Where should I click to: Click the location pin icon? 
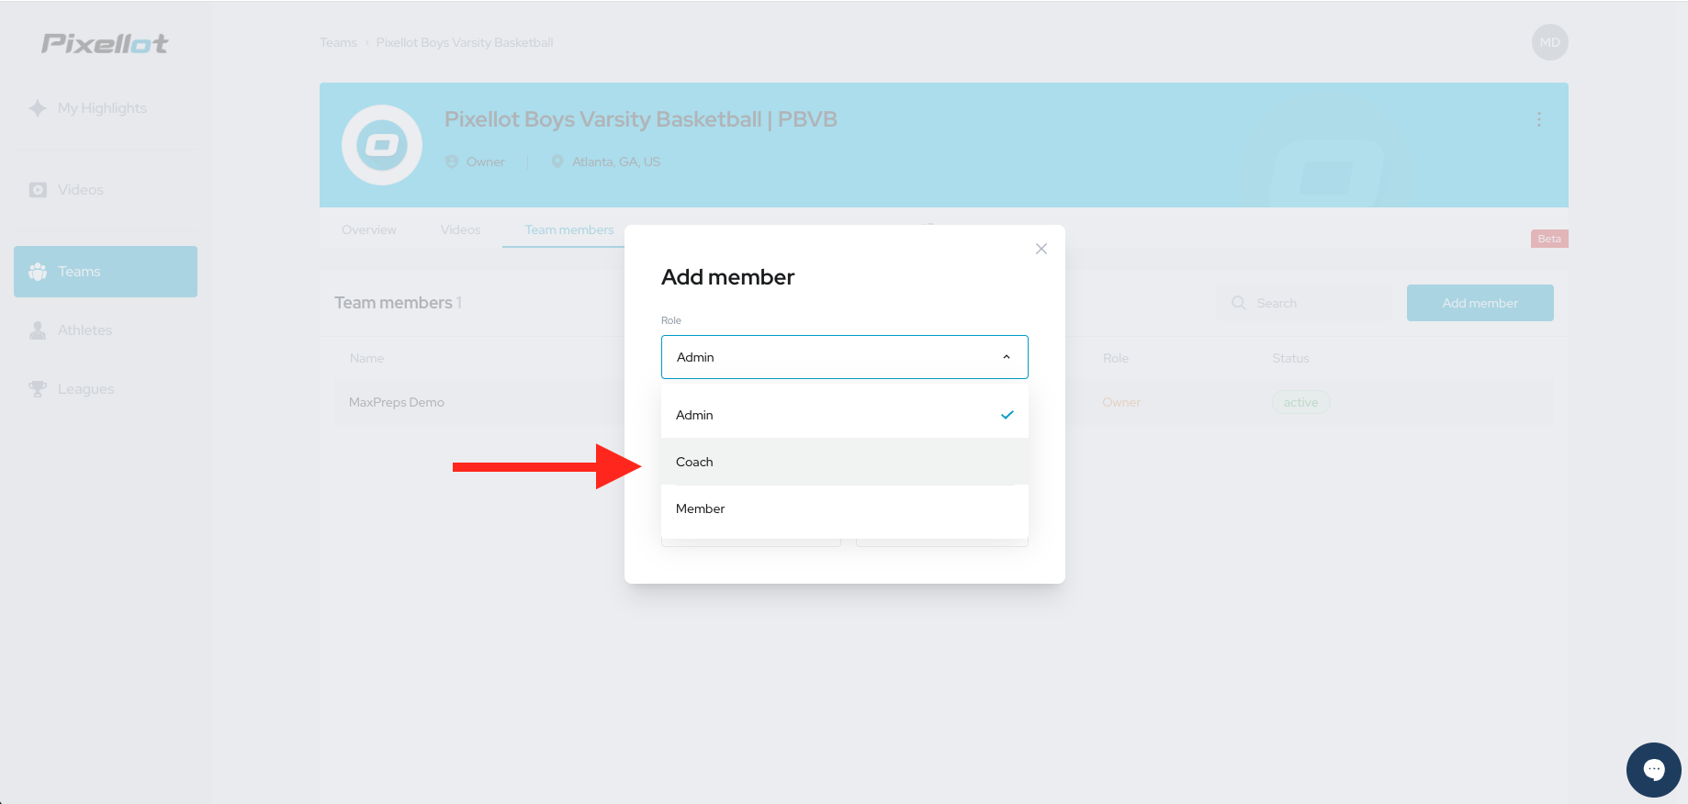tap(557, 162)
